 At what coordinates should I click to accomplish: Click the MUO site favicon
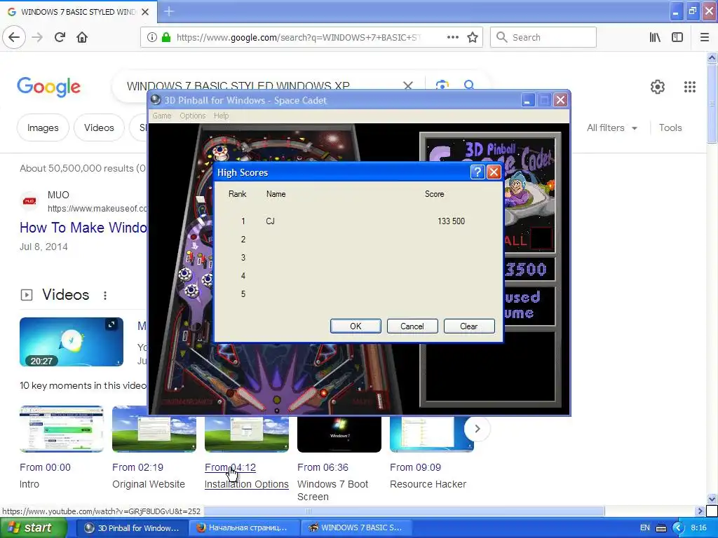point(29,201)
